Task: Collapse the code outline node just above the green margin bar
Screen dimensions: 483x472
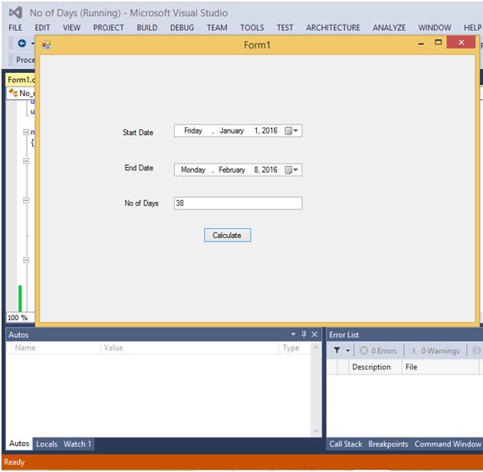Action: 26,260
